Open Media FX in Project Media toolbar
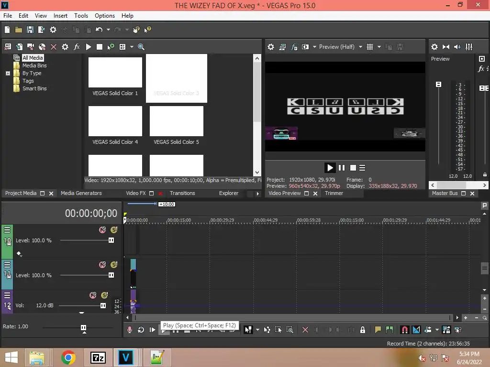 click(77, 47)
